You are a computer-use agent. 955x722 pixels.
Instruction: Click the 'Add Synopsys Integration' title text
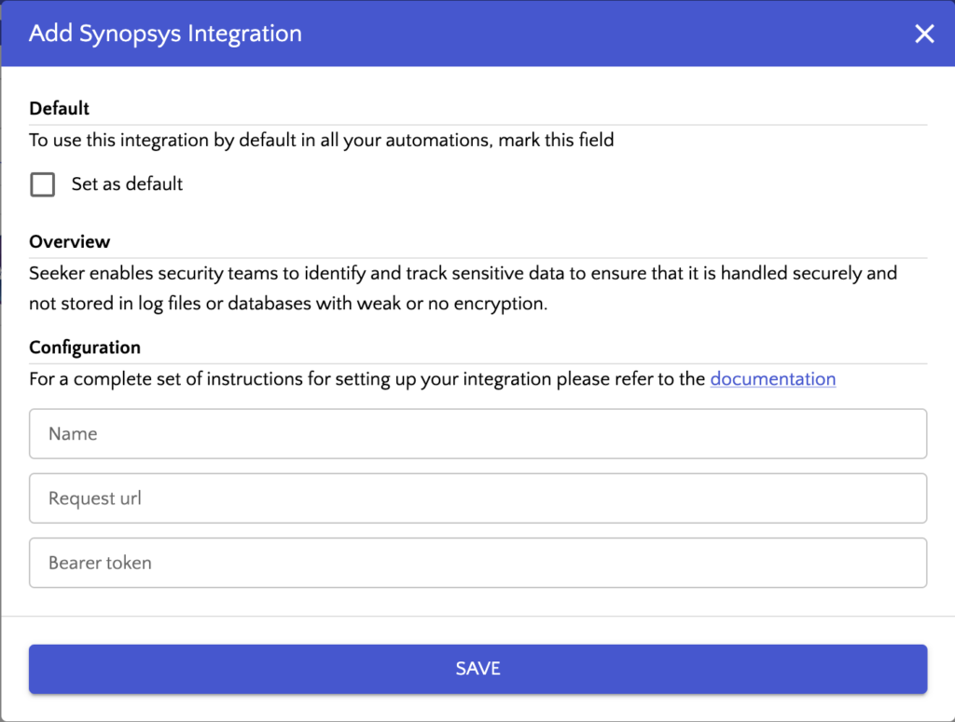(165, 34)
